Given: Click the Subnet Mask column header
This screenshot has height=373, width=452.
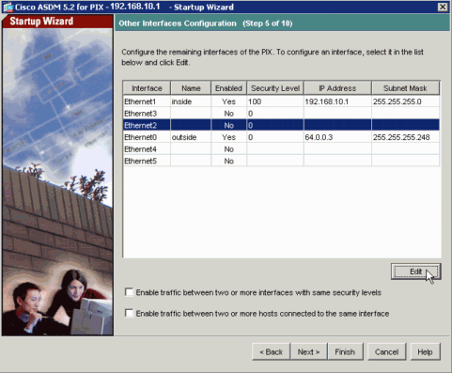Looking at the screenshot, I should [405, 88].
